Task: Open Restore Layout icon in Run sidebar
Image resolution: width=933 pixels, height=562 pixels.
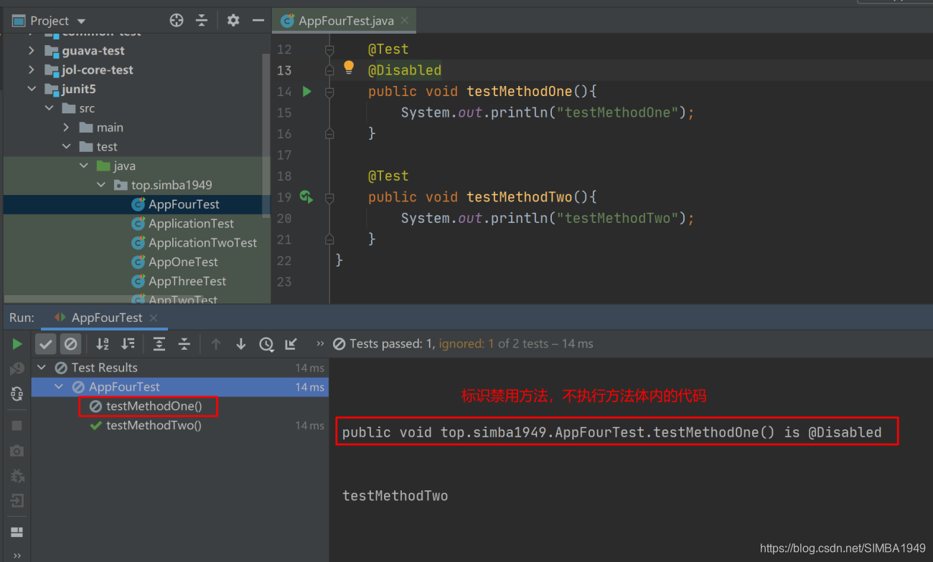Action: [x=17, y=532]
